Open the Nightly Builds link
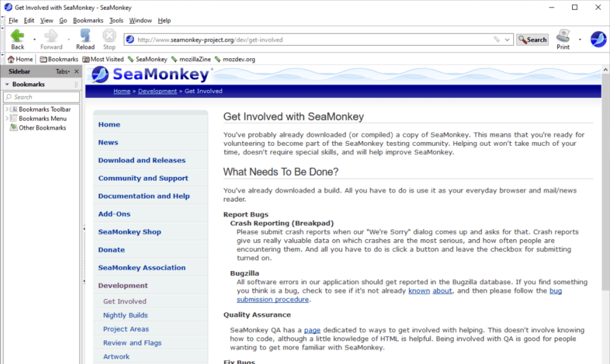This screenshot has width=610, height=364. click(x=125, y=315)
